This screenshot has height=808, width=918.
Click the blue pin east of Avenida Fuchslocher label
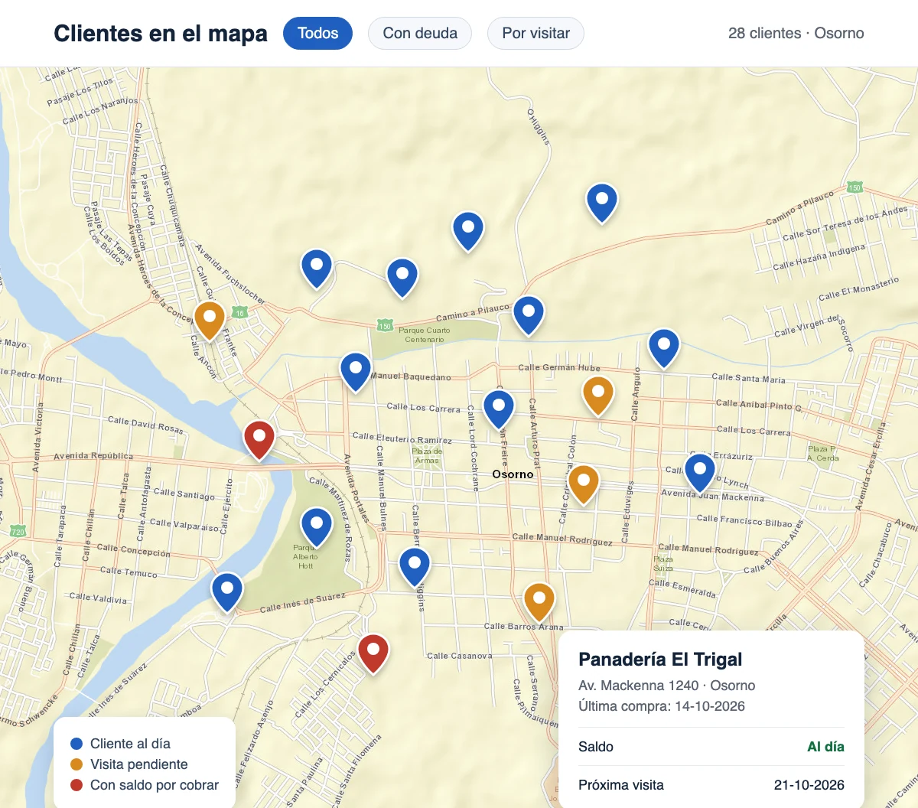[317, 269]
